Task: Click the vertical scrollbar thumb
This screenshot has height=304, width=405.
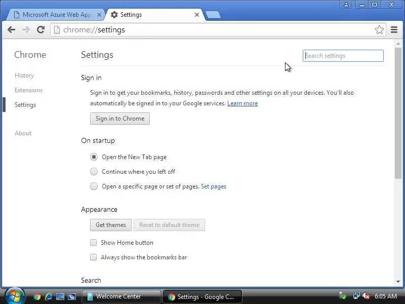Action: coord(398,113)
